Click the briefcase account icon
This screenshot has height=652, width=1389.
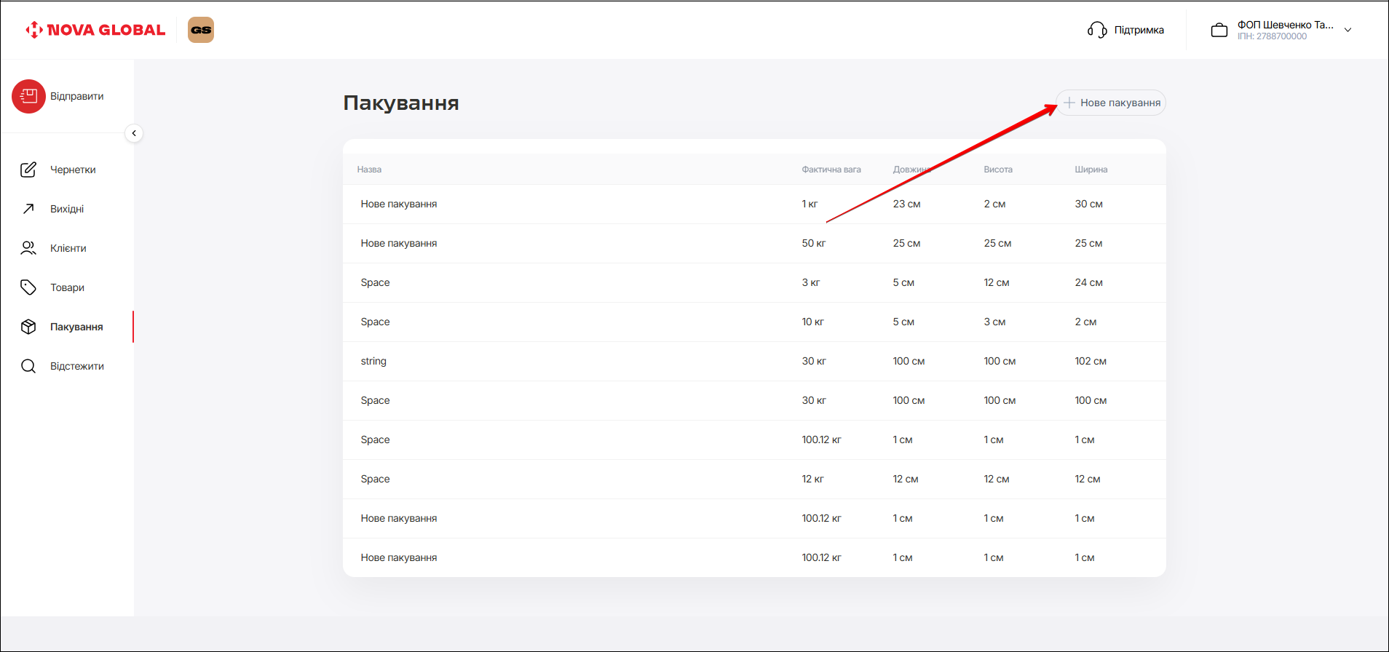[x=1219, y=31]
